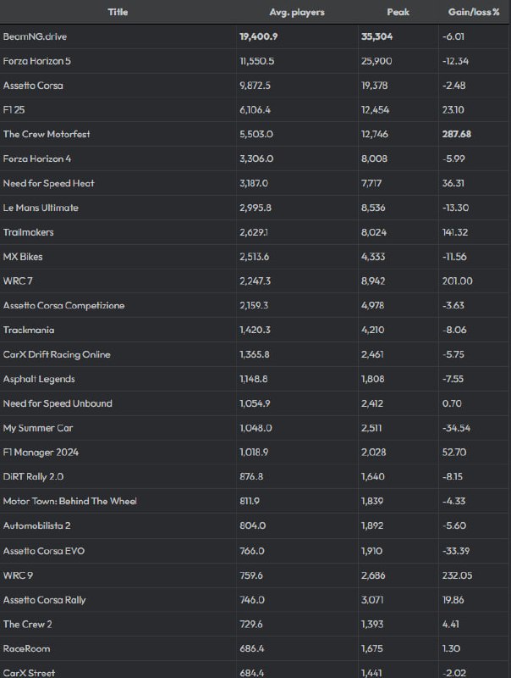Select the Trailmakers title
The height and width of the screenshot is (678, 511).
point(29,232)
